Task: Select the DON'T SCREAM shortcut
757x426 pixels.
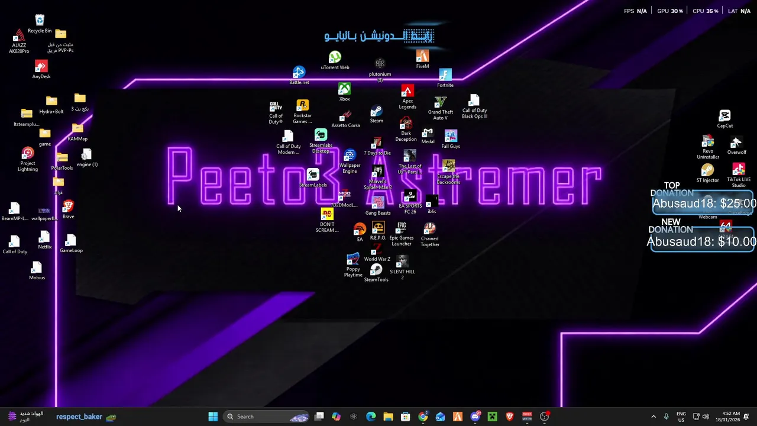Action: coord(327,221)
